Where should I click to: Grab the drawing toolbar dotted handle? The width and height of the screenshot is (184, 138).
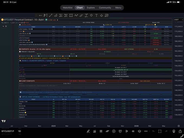(x=36, y=15)
